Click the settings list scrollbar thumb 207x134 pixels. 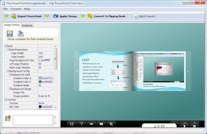[x=55, y=58]
